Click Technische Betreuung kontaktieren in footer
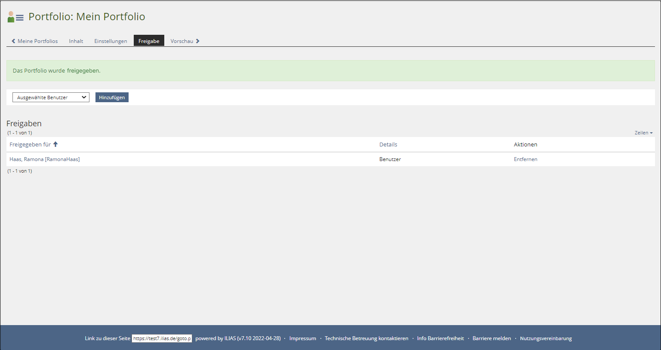661x350 pixels. [x=366, y=338]
